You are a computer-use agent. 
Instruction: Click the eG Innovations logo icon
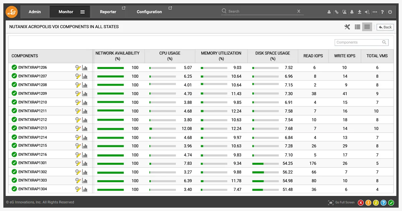click(11, 12)
